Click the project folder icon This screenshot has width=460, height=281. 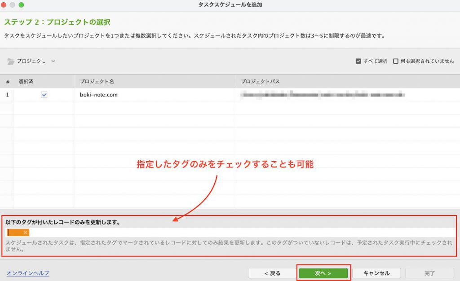click(x=11, y=61)
